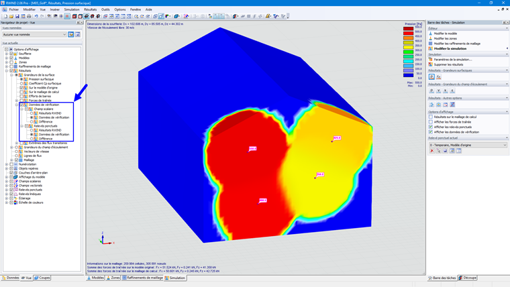Save point probe with disk icon
Image resolution: width=510 pixels, height=287 pixels.
coord(446,151)
